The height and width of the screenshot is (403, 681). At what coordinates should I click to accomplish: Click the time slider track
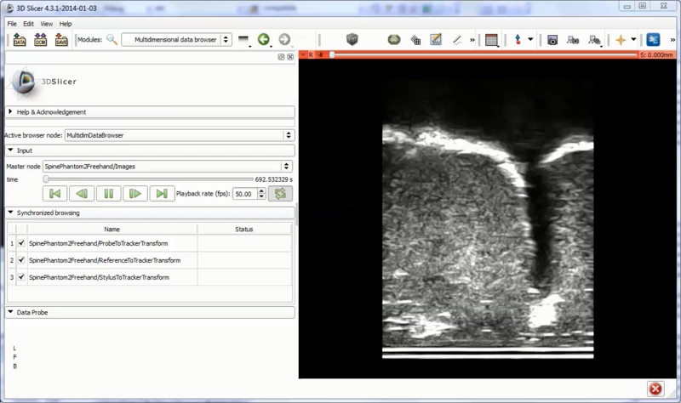pos(149,179)
